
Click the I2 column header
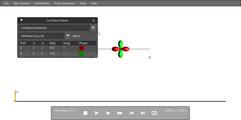[x=44, y=43]
